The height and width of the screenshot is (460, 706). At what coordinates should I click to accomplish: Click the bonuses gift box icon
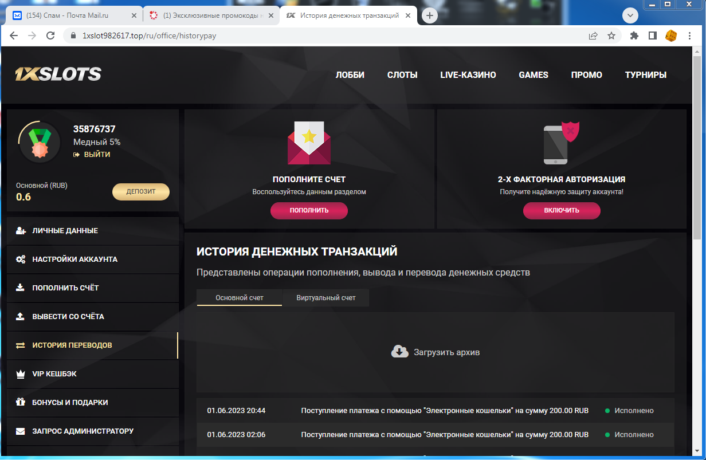(x=21, y=403)
